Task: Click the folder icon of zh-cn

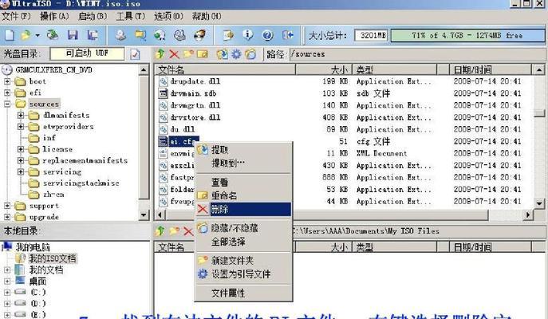Action: coord(34,195)
